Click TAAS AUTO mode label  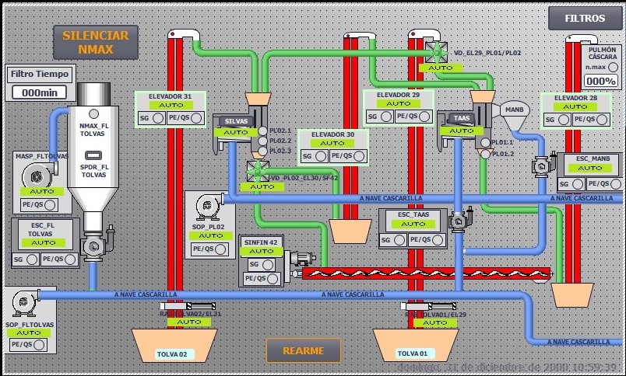[462, 131]
